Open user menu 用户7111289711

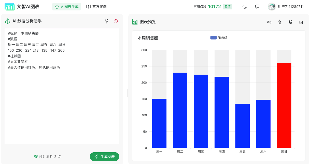click(x=291, y=7)
